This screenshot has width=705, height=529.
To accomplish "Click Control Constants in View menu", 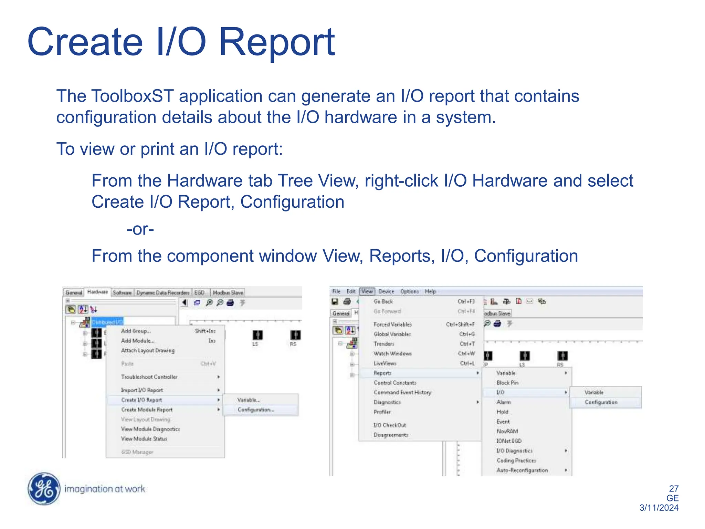I will [395, 383].
